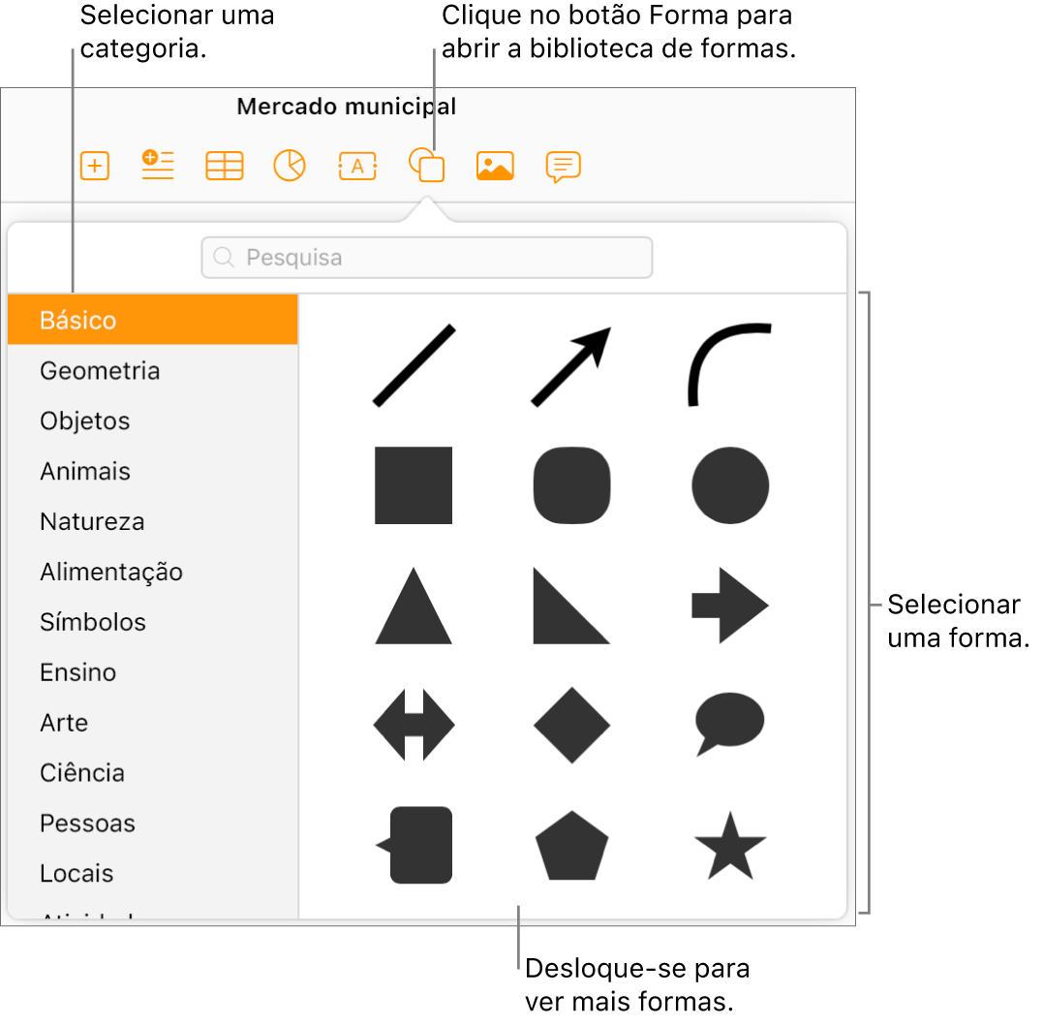Image resolution: width=1043 pixels, height=1026 pixels.
Task: Open the Chart pie icon
Action: click(x=290, y=166)
